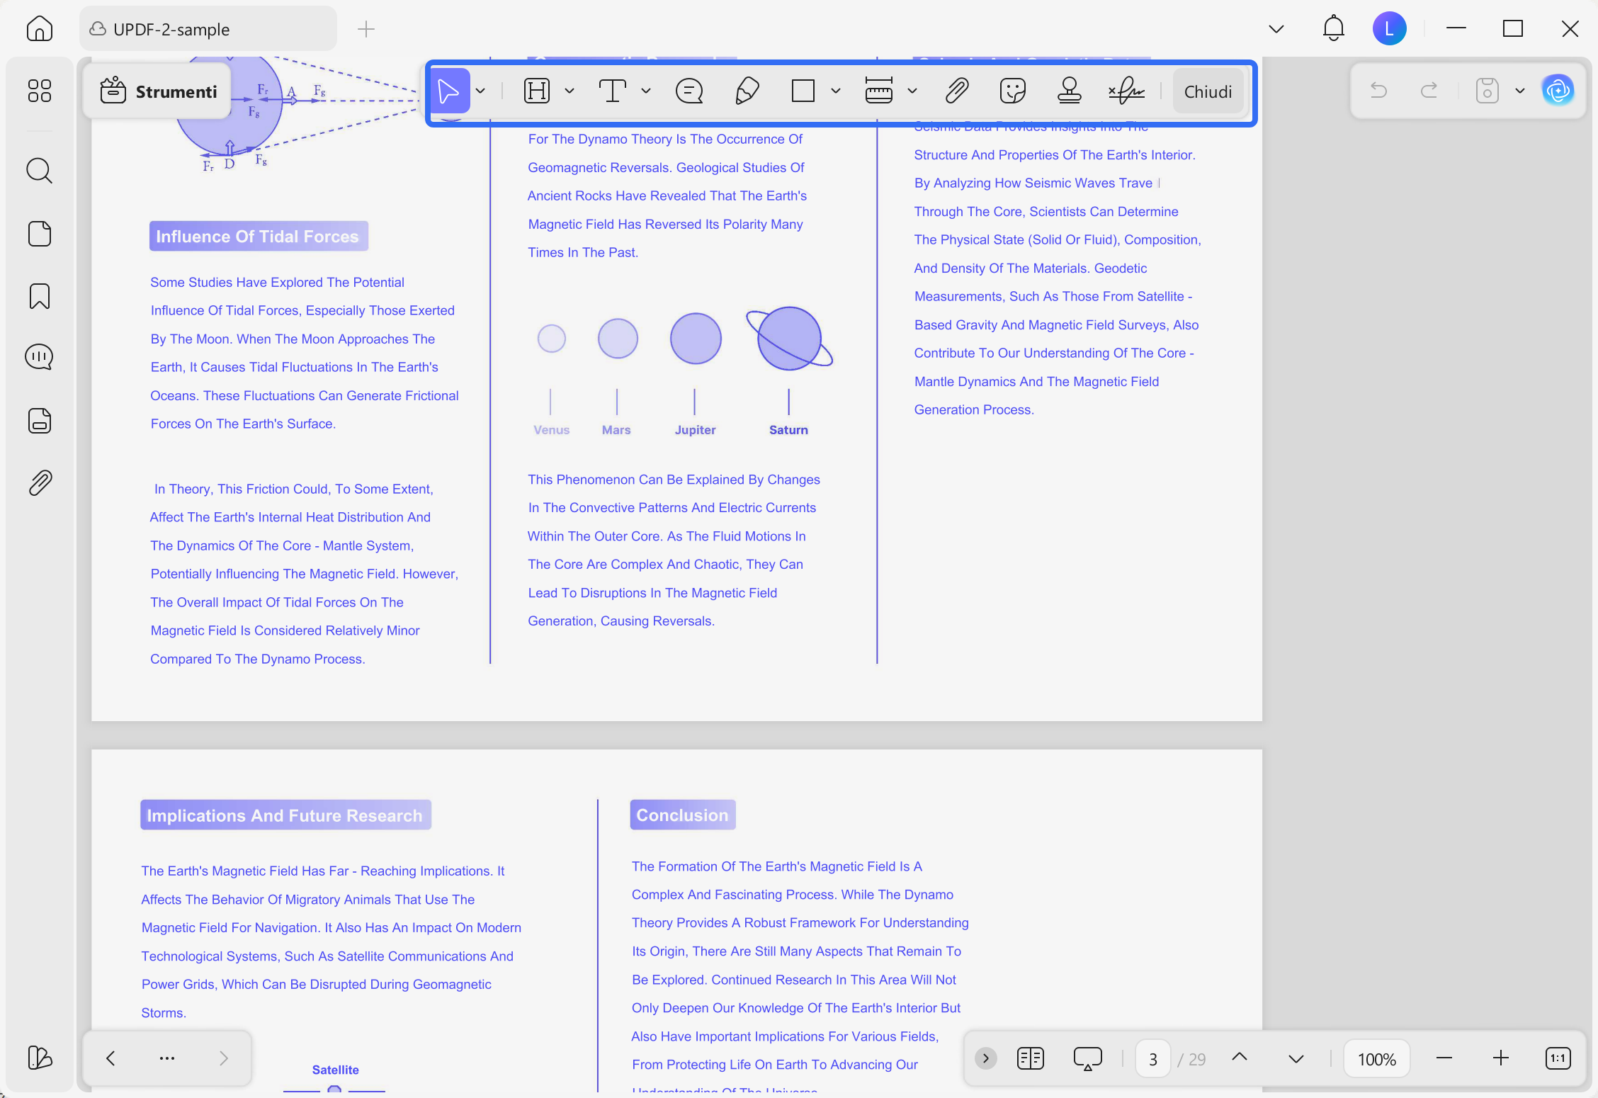Open the notifications bell
Screen dimensions: 1598x1098
coord(1334,29)
